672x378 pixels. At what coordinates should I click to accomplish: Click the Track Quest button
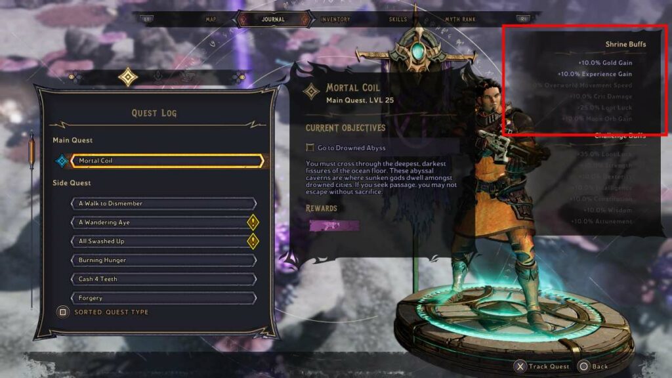pyautogui.click(x=541, y=366)
